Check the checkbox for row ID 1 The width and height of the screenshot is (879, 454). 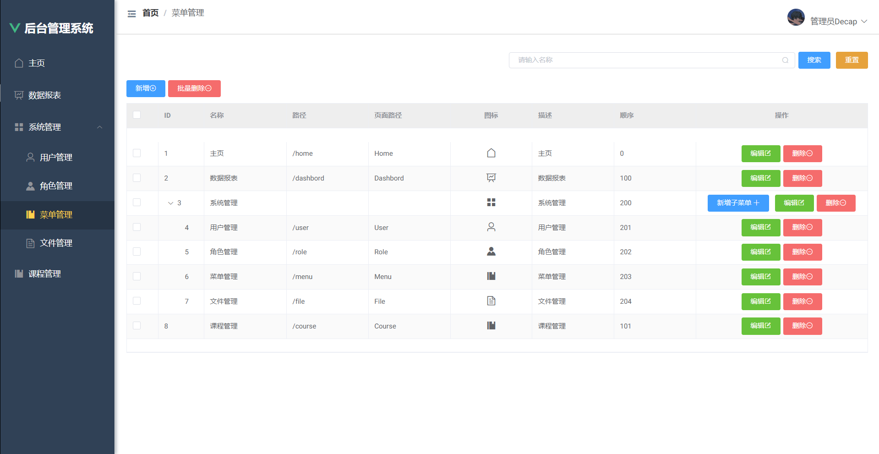point(136,153)
